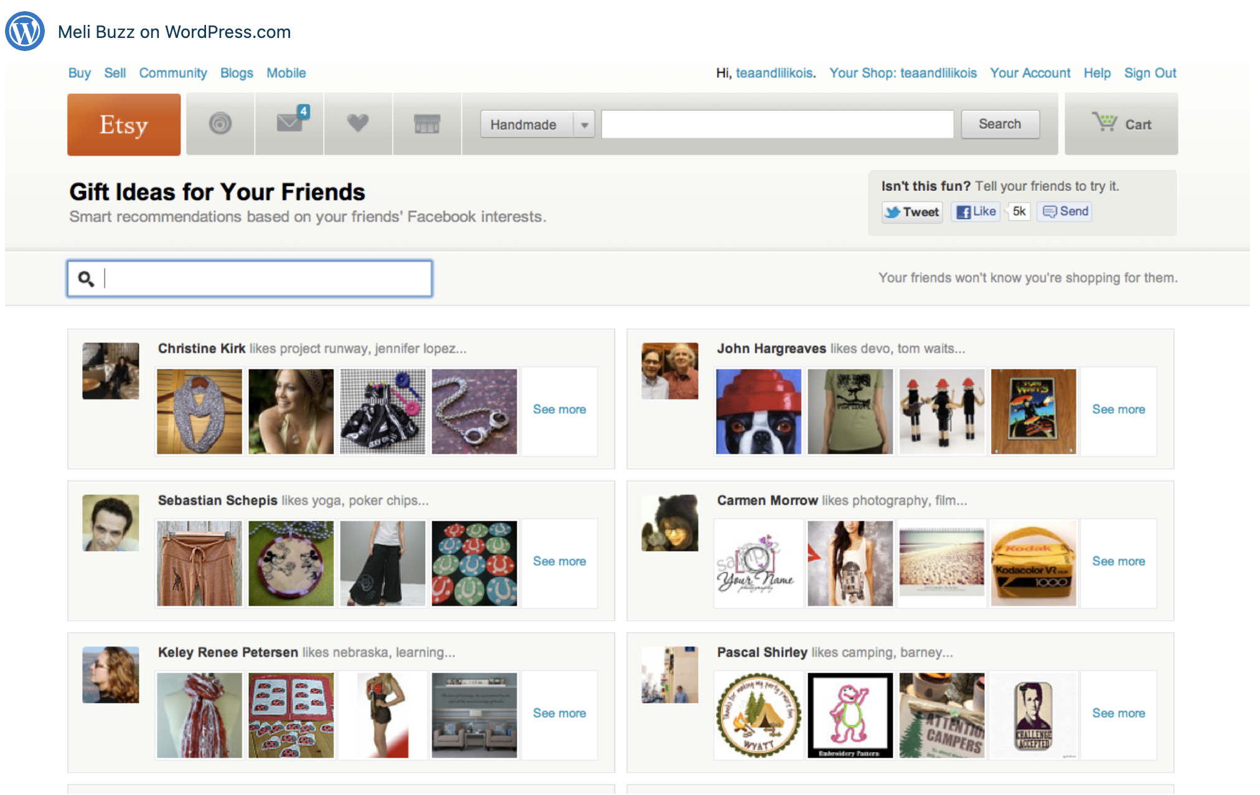Open favorites heart icon
This screenshot has height=795, width=1260.
click(358, 124)
